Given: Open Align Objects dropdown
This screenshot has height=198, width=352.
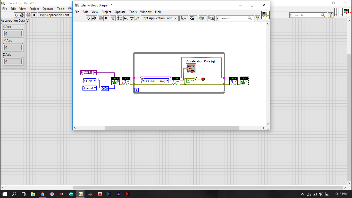Looking at the screenshot, I should (x=184, y=18).
